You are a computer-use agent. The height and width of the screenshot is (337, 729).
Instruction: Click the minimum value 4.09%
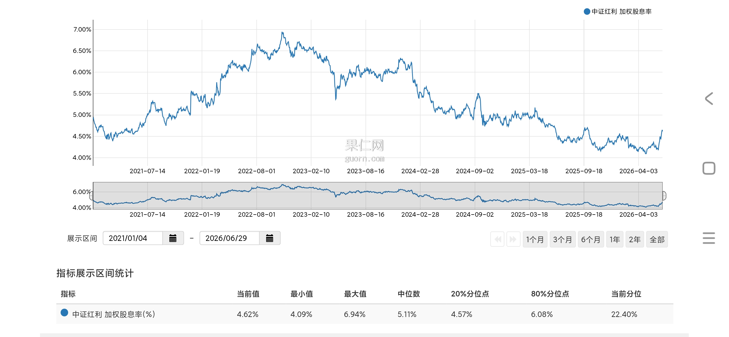[301, 314]
